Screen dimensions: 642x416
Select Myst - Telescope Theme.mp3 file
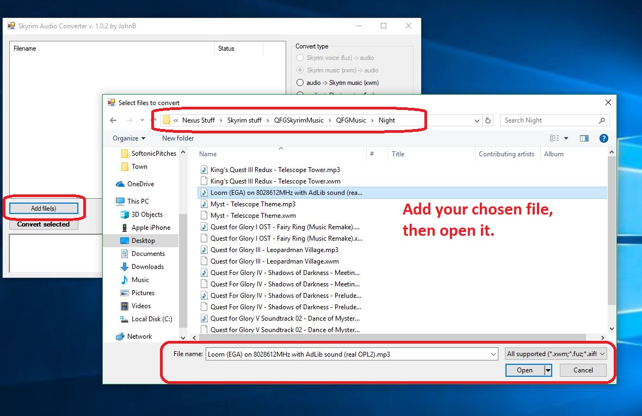coord(252,204)
